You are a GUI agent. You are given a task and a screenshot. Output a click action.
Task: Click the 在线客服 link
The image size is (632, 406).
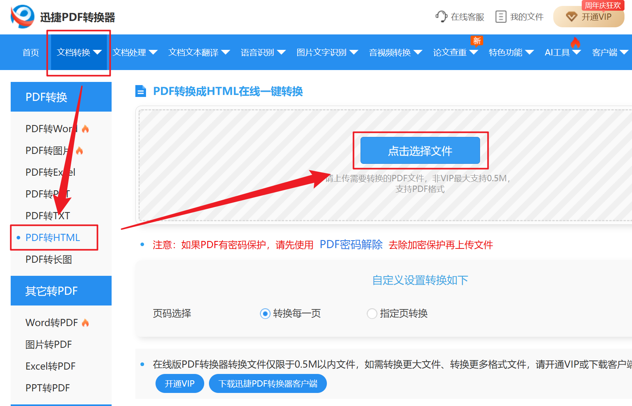(467, 17)
